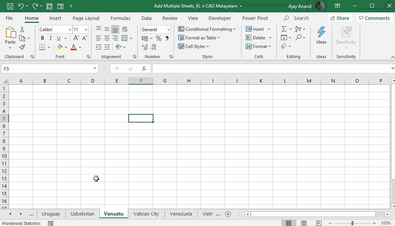
Task: Expand the Conditional Formatting menu
Action: [207, 29]
